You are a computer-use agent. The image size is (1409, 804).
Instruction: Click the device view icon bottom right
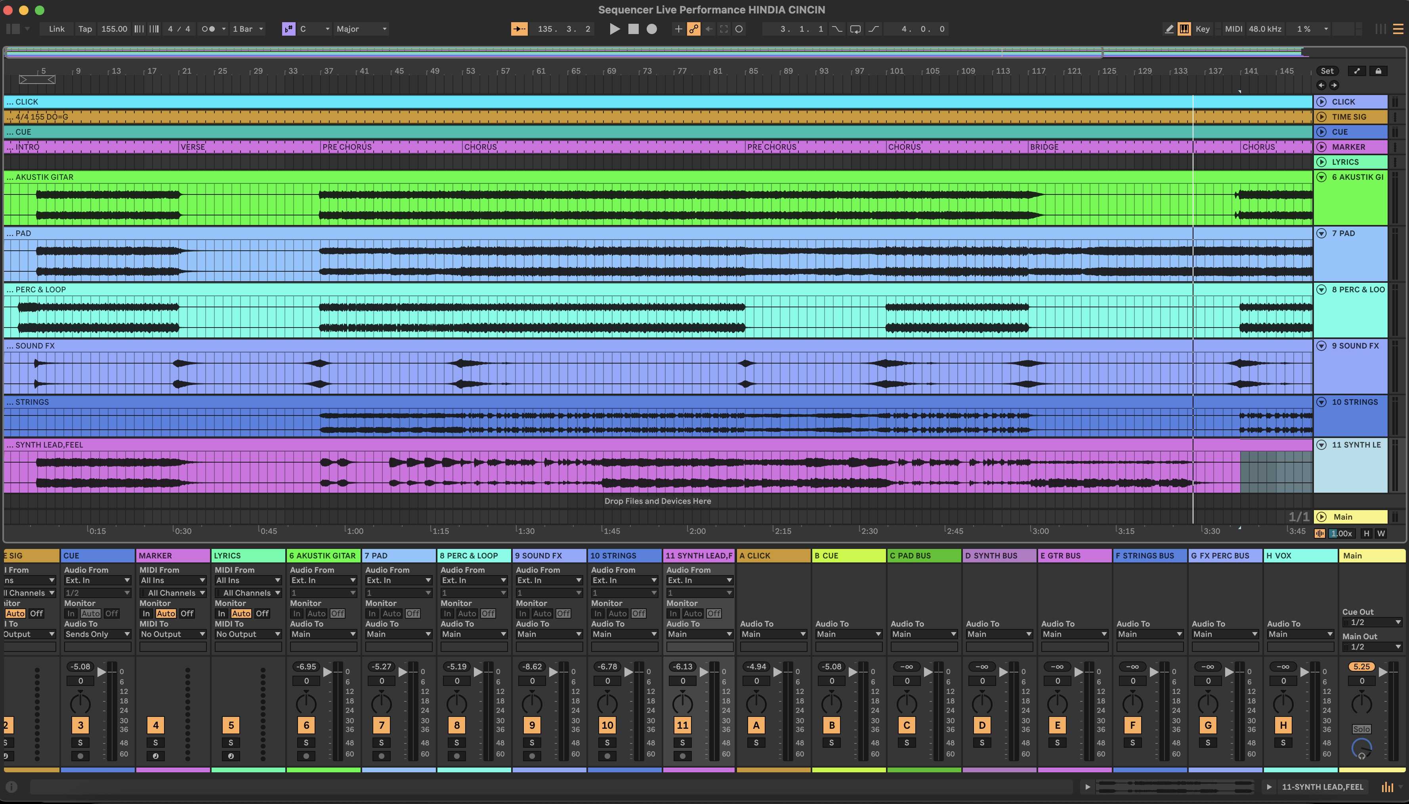tap(1387, 787)
